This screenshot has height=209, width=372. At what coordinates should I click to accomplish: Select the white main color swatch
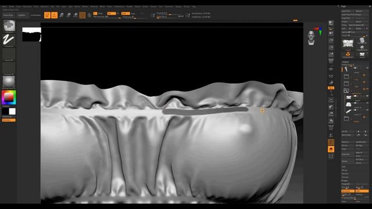click(12, 111)
